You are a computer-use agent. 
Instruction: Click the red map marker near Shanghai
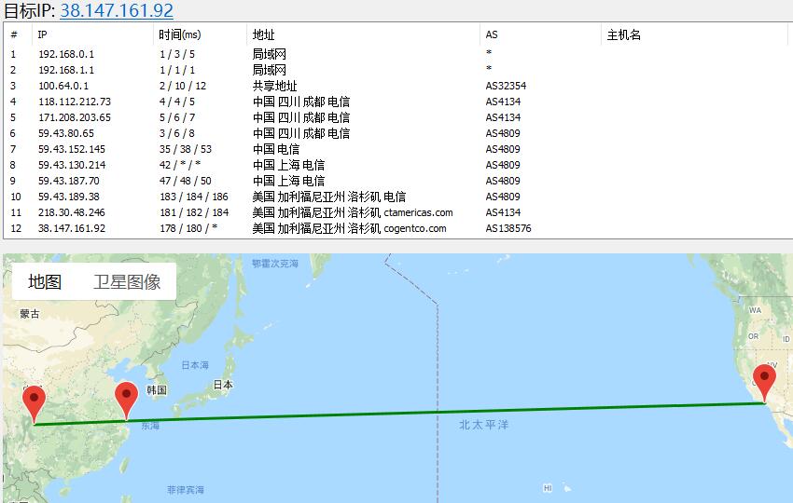[126, 400]
